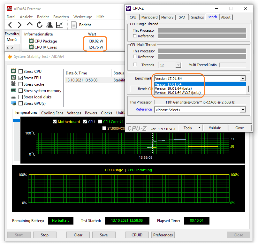258x245 pixels.
Task: Click the blue Reference link in CPU-Z
Action: pos(144,109)
